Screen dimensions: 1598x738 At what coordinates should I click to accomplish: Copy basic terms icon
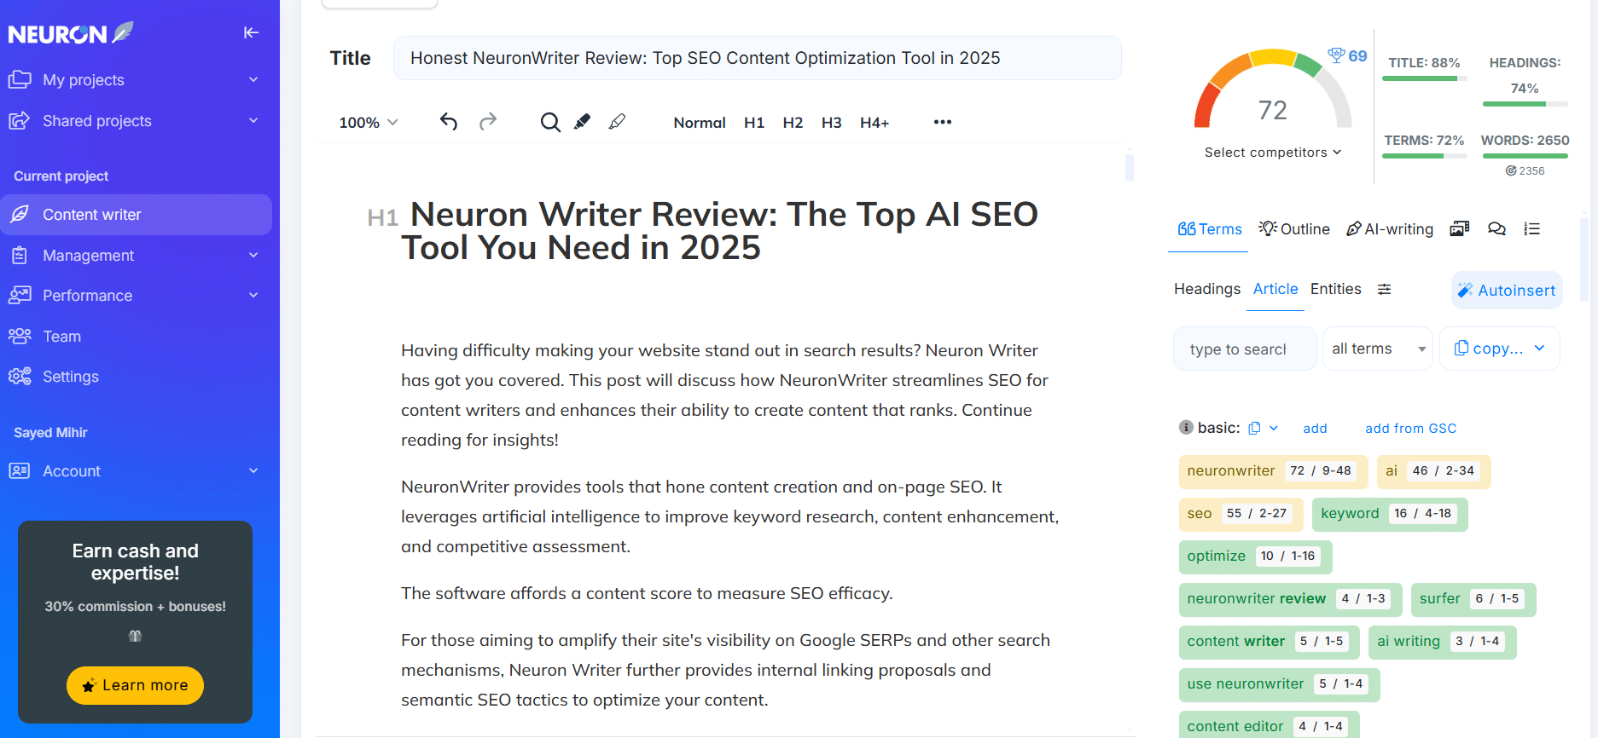coord(1254,428)
